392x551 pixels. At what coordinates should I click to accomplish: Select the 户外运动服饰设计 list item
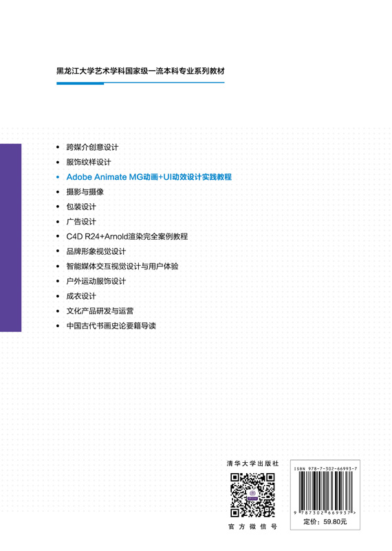coord(96,281)
